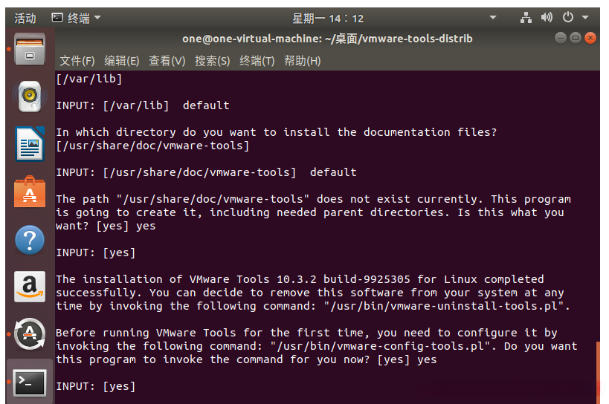
Task: Expand the 终端 app menu in top bar
Action: coord(76,18)
